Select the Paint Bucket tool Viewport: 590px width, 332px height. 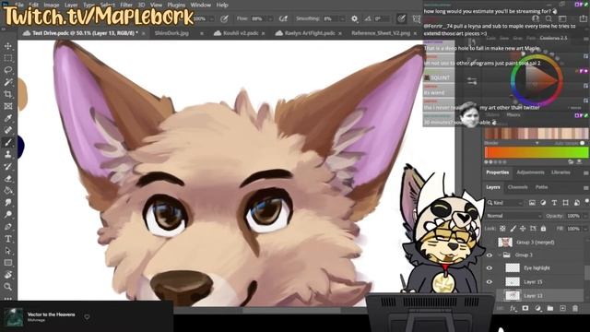pyautogui.click(x=8, y=191)
